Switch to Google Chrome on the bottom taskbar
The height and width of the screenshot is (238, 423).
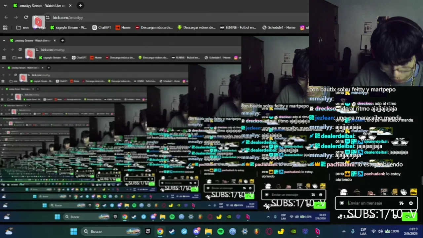click(160, 231)
